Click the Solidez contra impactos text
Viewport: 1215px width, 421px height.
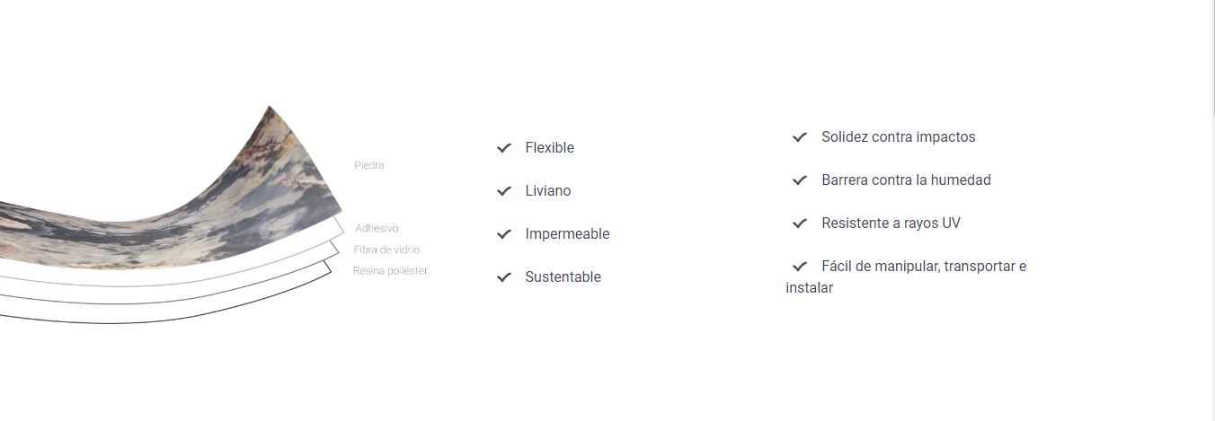click(898, 137)
